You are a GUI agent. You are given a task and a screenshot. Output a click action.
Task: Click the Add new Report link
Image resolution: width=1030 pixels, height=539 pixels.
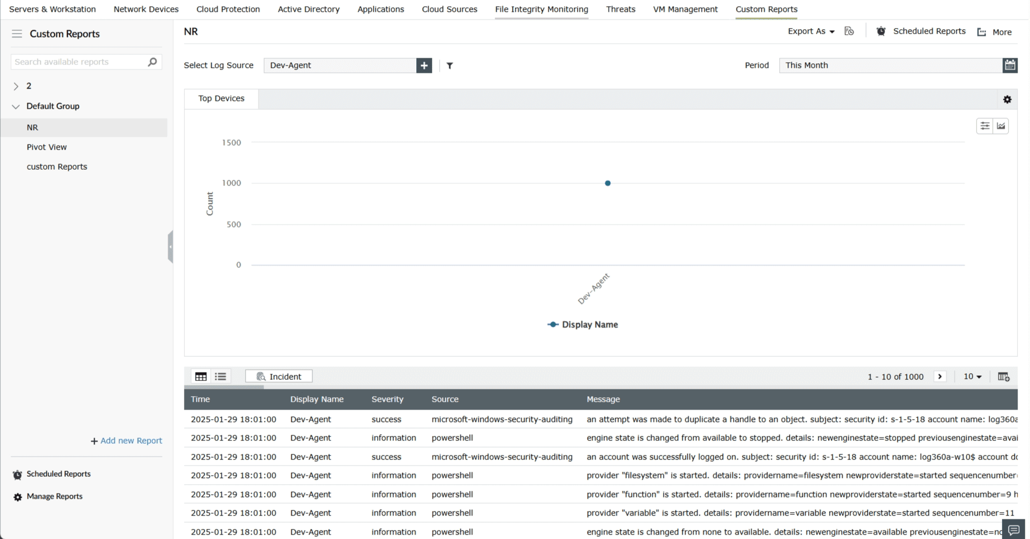coord(126,440)
